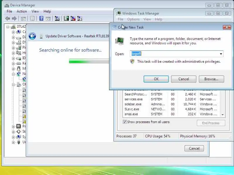Select the SLsvc.exe process row
This screenshot has width=234, height=175.
coord(172,109)
